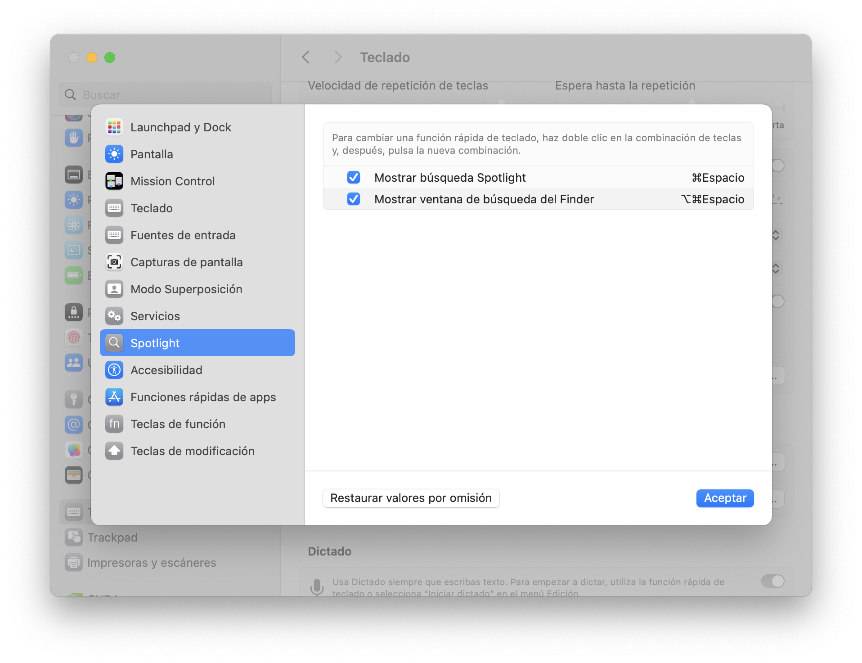Click the Accesibilidad icon
The width and height of the screenshot is (862, 663).
point(114,370)
